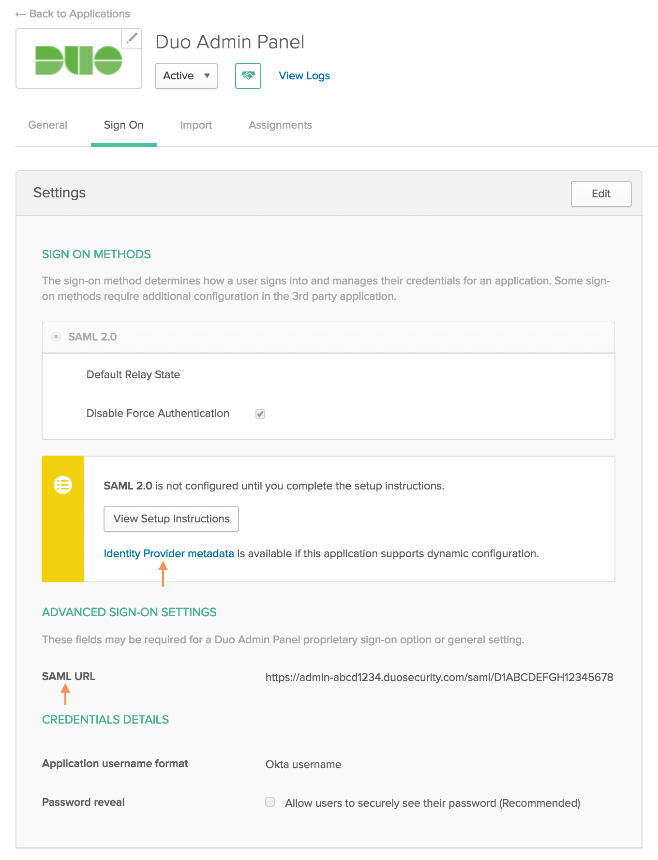The height and width of the screenshot is (860, 658).
Task: Click the pencil edit logo icon
Action: (x=132, y=39)
